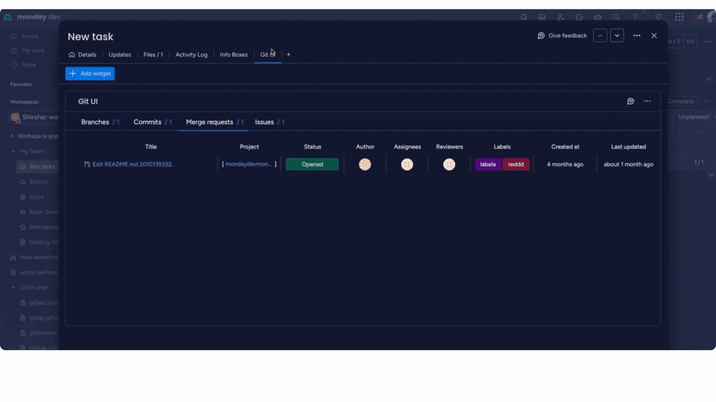Open the sprint performance item

[x=34, y=272]
